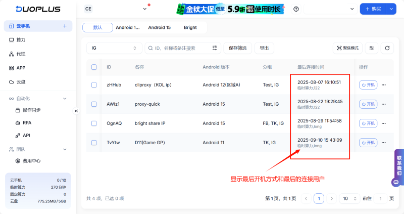Open the column settings filter icon
Screen dimensions: 404x214
(372, 48)
